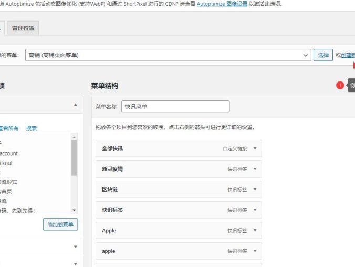Select the ckout page item
355x267 pixels.
(x=6, y=163)
